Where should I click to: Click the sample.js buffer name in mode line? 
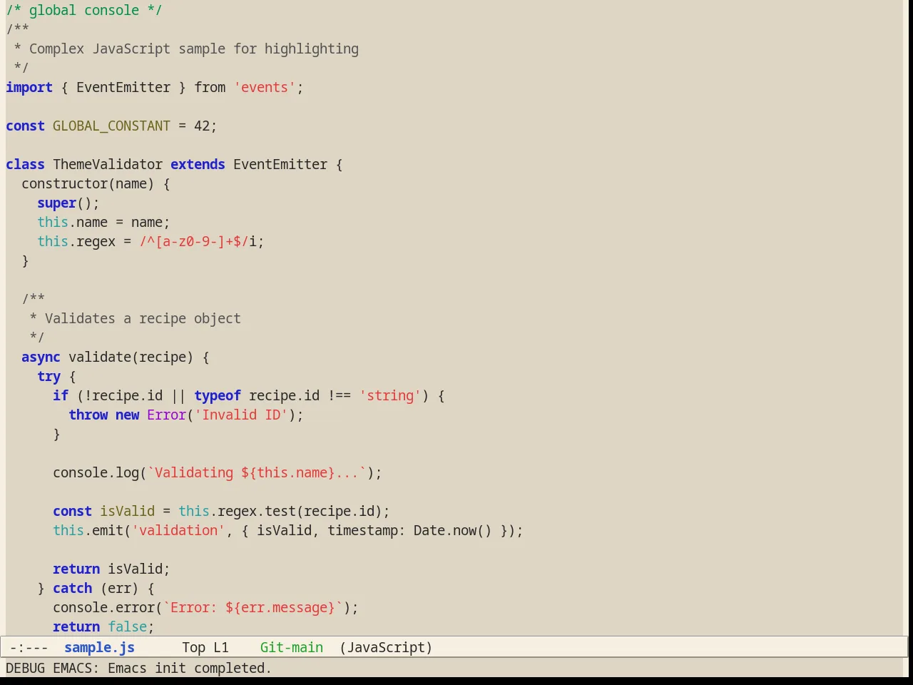pos(99,647)
